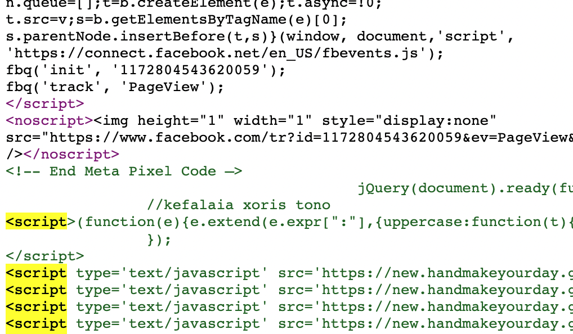Click the '//kefalaia xoris tono' comment
Screen dimensions: 573x334
[x=239, y=205]
